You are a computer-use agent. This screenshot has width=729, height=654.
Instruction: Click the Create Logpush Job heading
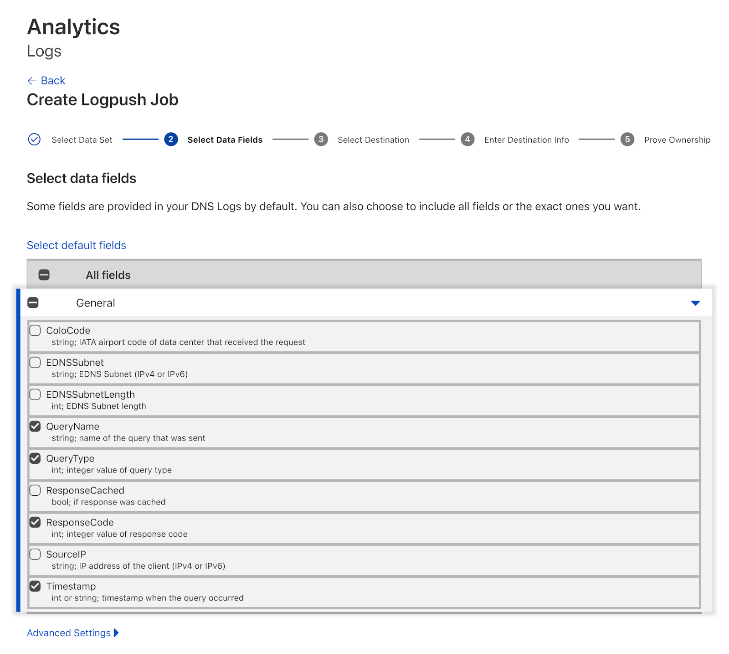[x=103, y=100]
